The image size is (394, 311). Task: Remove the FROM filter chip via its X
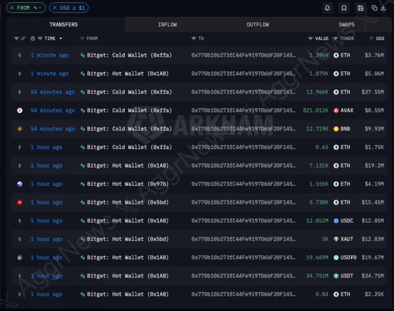coord(12,8)
